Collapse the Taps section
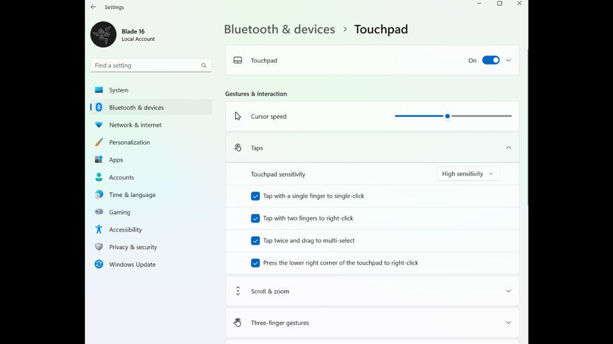This screenshot has height=344, width=613. coord(508,148)
